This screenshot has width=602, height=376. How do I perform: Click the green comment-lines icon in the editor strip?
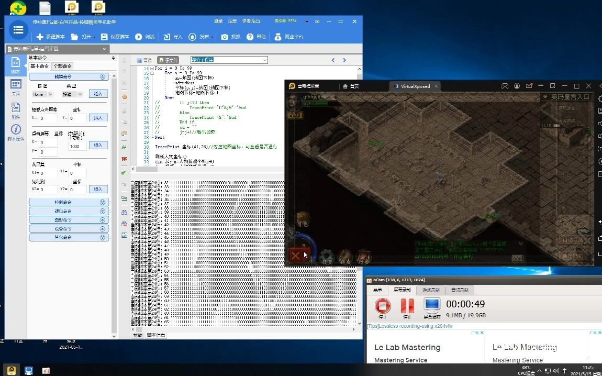(124, 147)
